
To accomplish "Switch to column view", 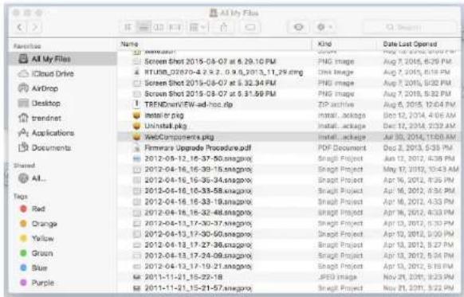I will [159, 28].
